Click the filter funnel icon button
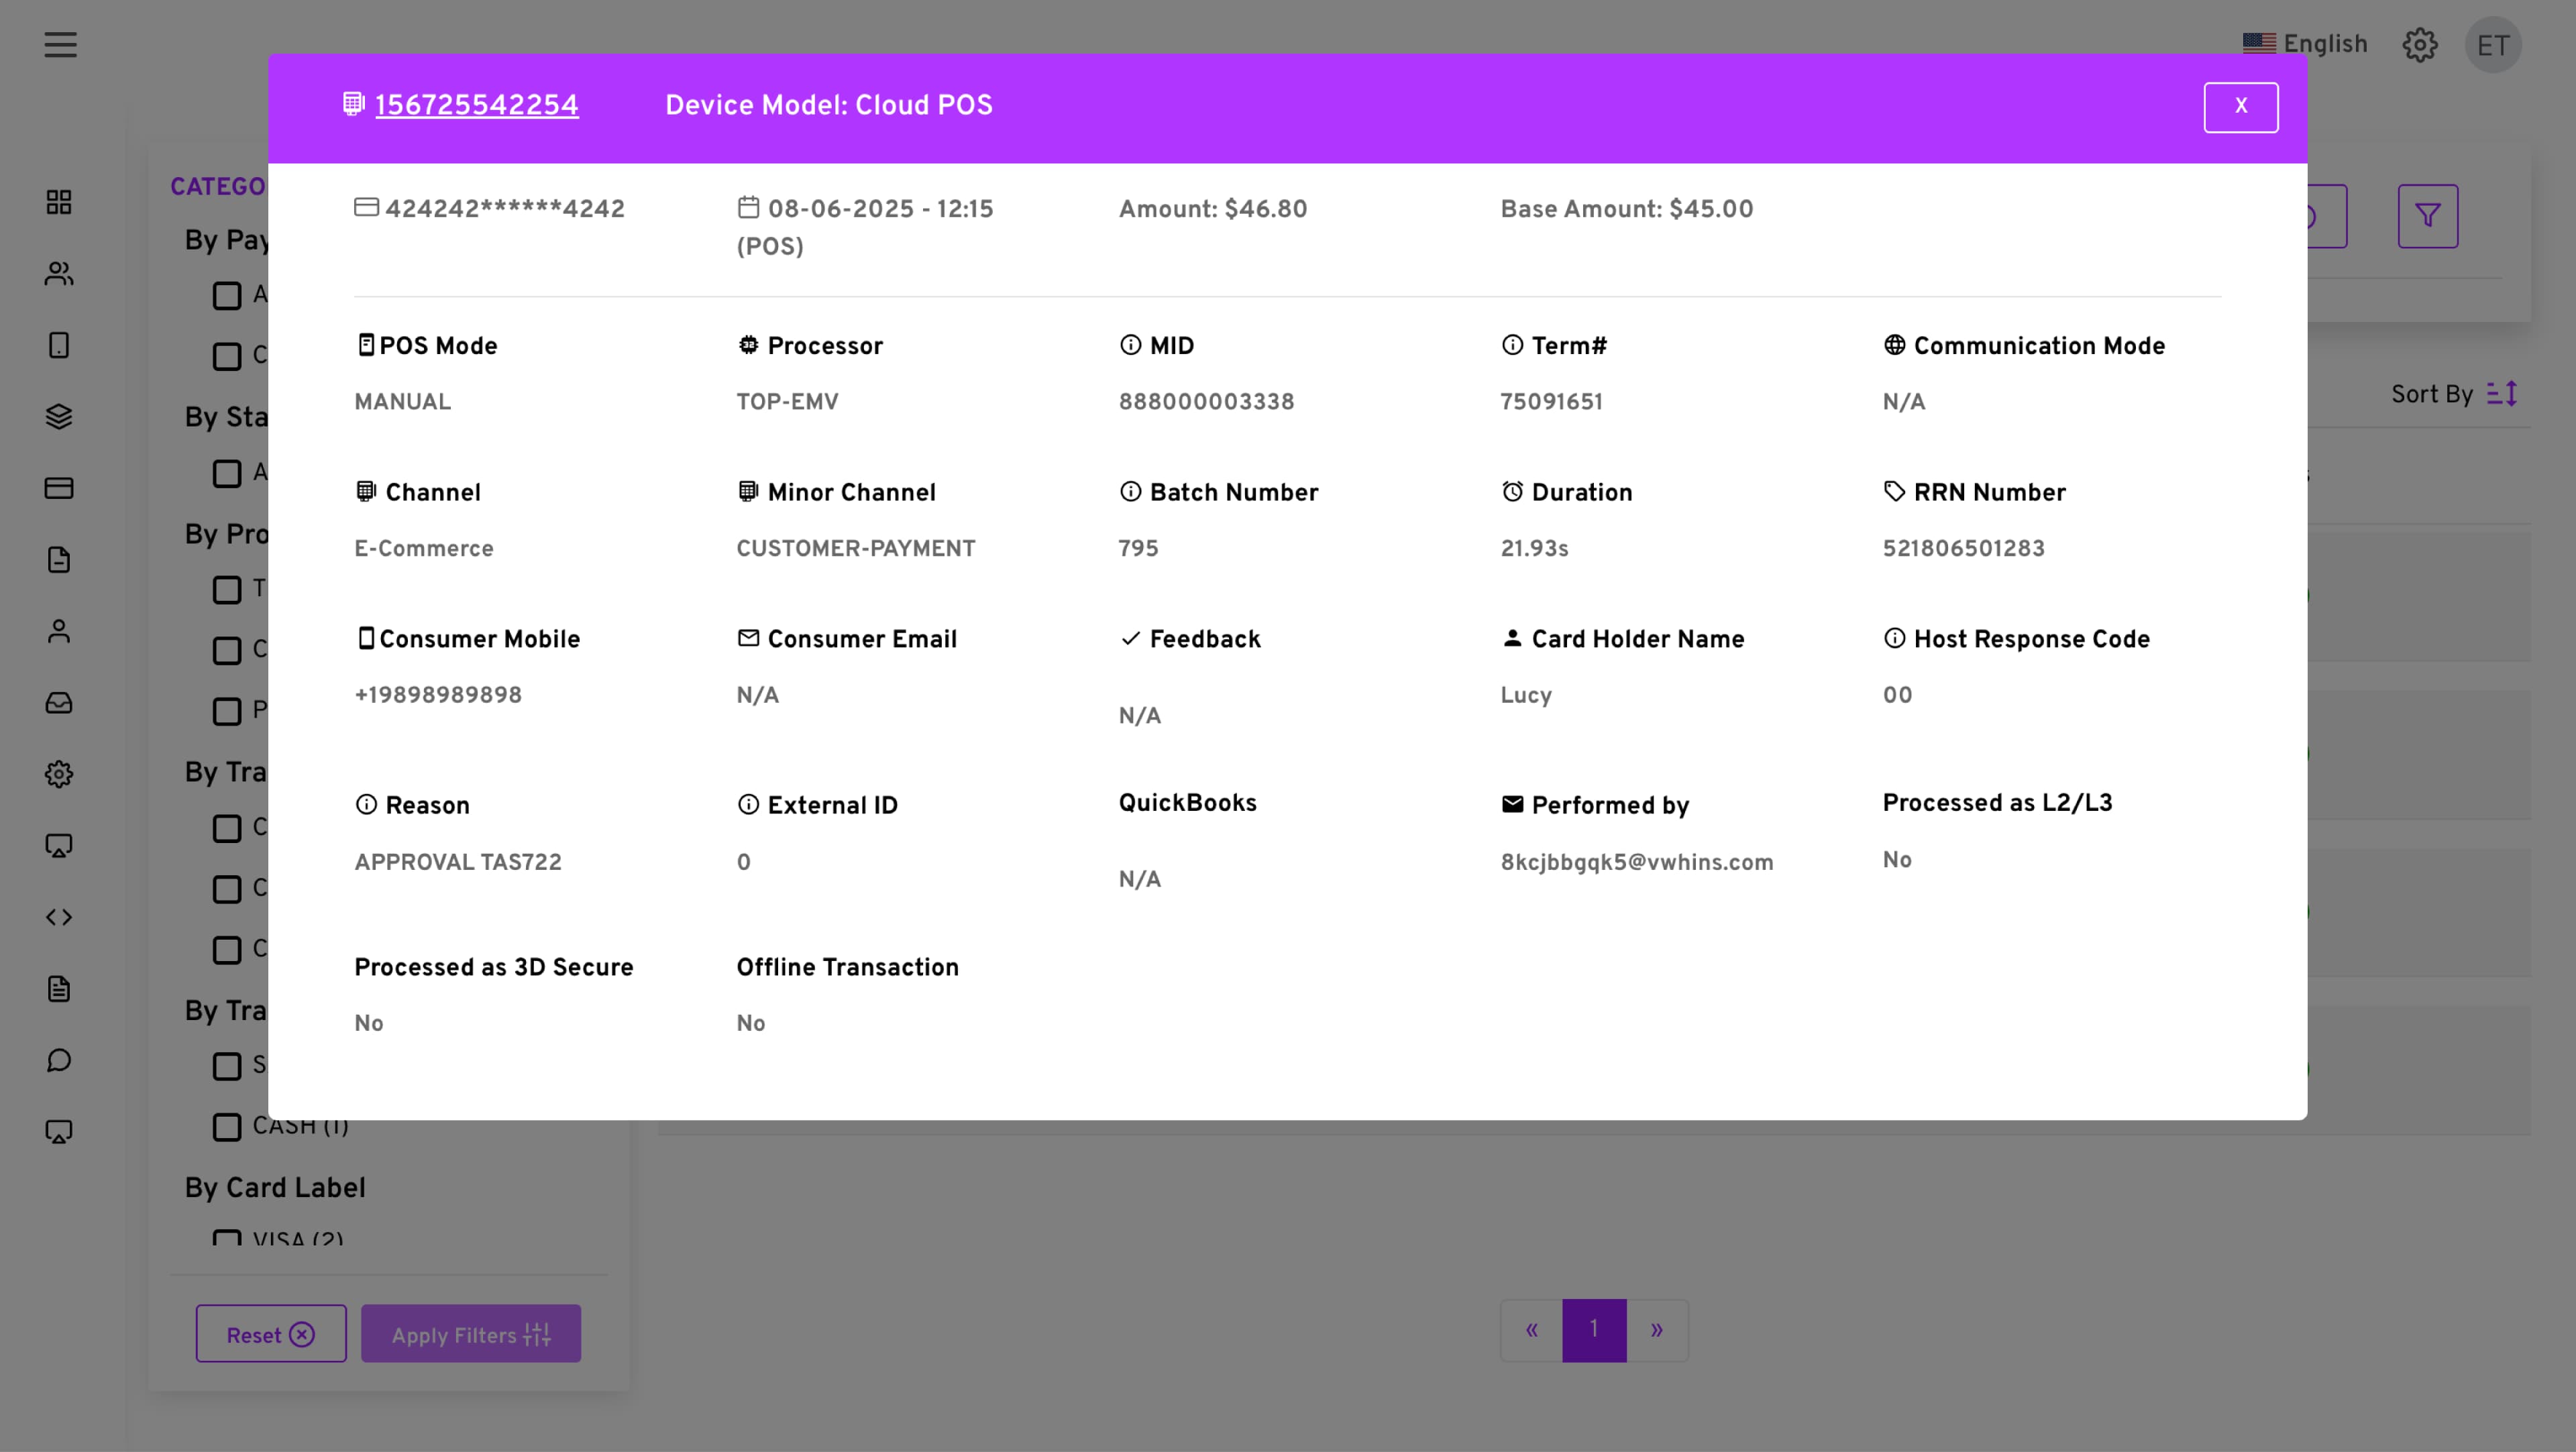Viewport: 2576px width, 1452px height. (2427, 216)
